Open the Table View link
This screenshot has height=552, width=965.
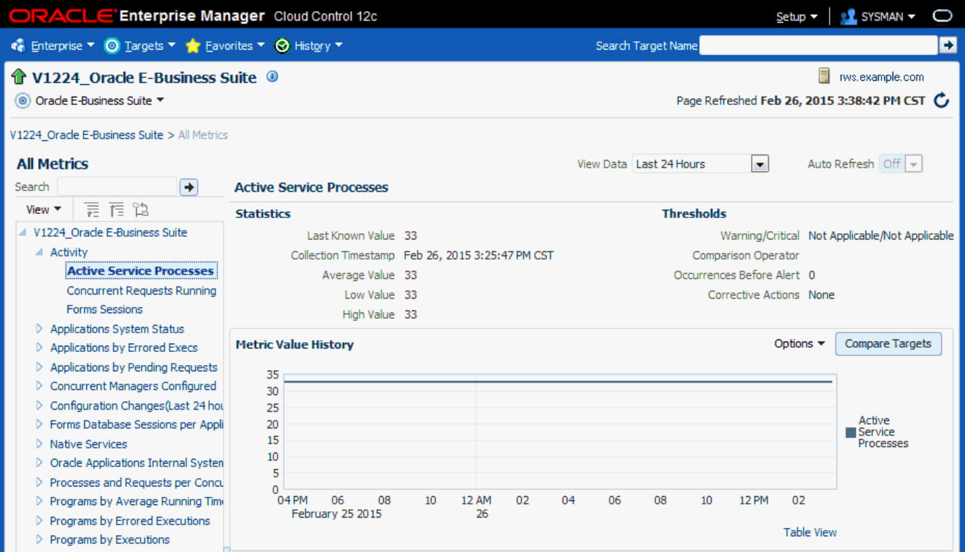[810, 532]
